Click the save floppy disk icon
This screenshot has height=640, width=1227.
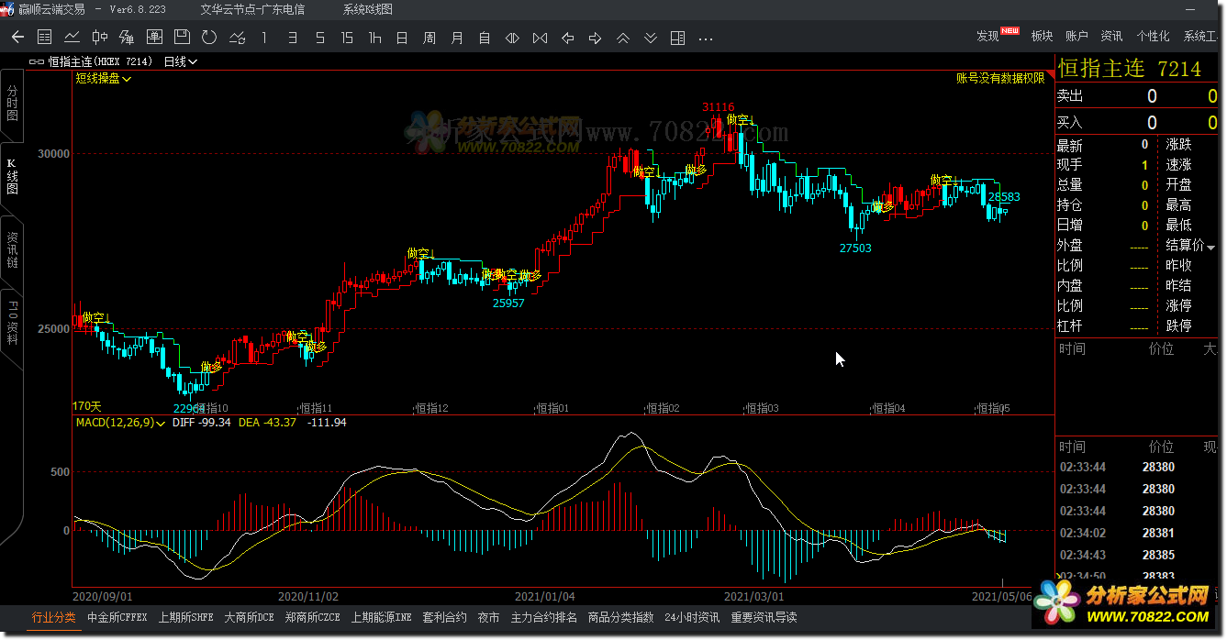pos(182,38)
